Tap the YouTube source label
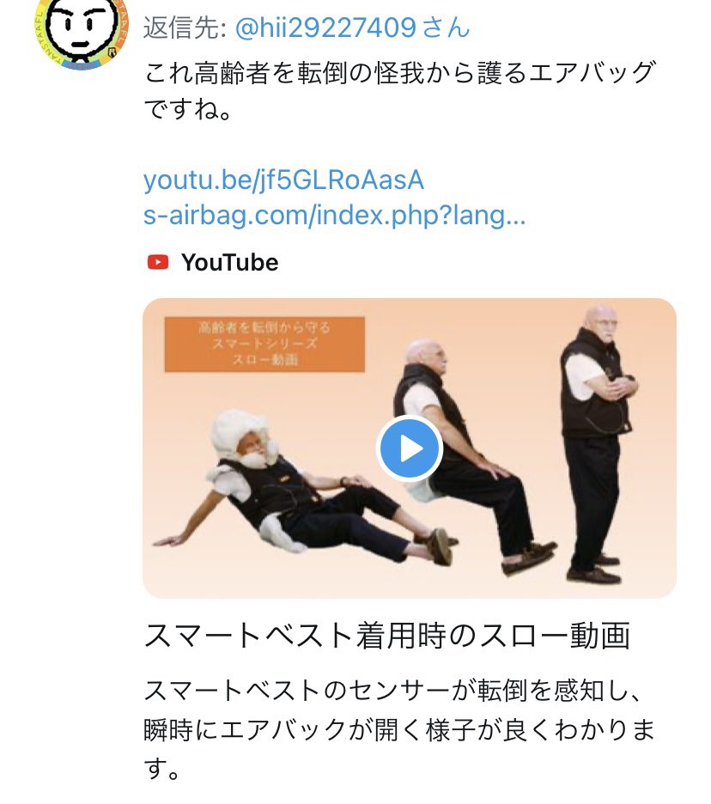Image resolution: width=711 pixels, height=804 pixels. coord(229,263)
